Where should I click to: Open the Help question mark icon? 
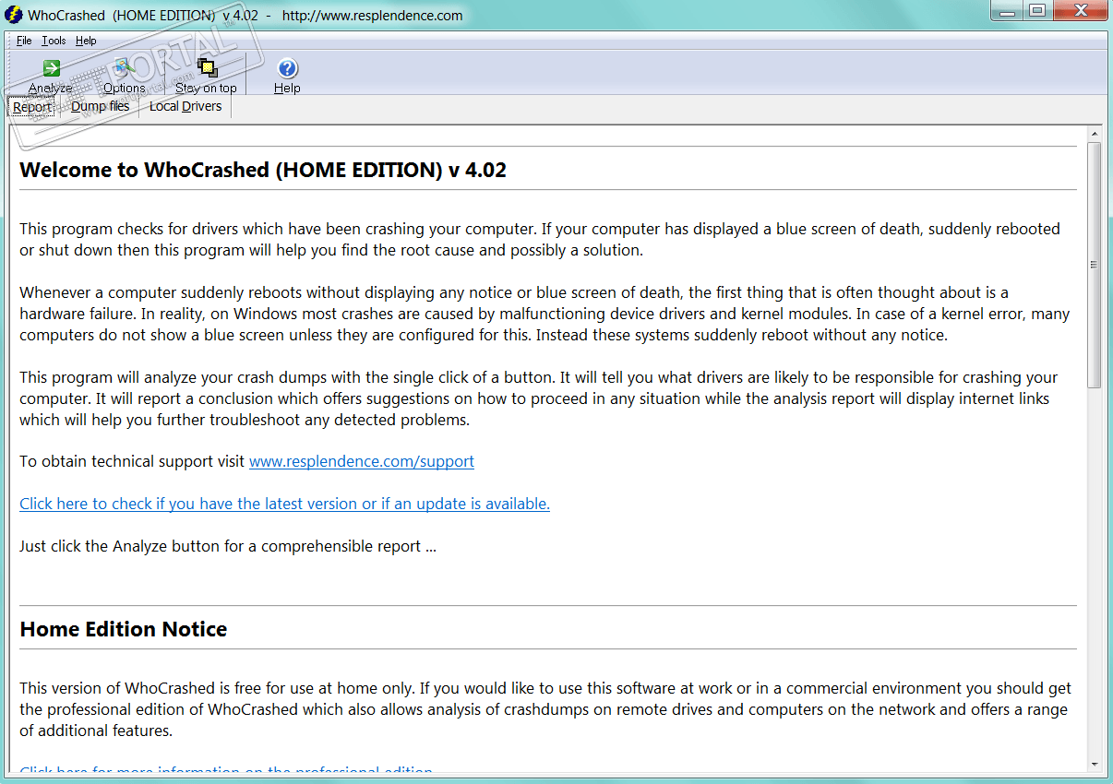click(287, 68)
